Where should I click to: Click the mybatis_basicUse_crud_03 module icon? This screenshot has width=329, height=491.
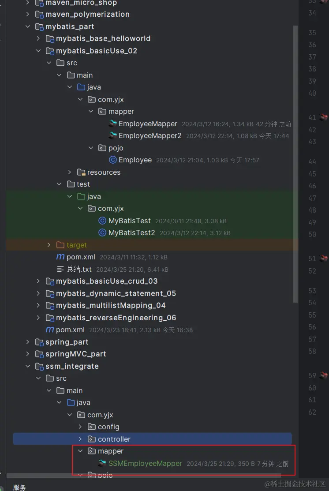[x=50, y=281]
